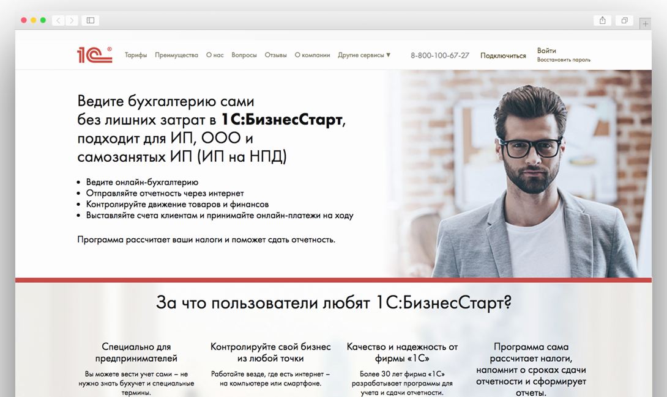Click the Подключиться link
The height and width of the screenshot is (397, 667).
click(x=503, y=56)
